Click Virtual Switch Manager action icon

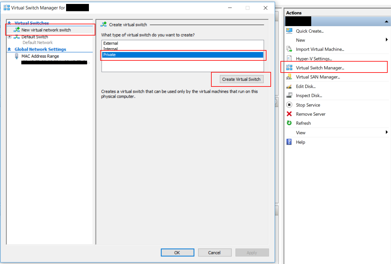click(289, 68)
